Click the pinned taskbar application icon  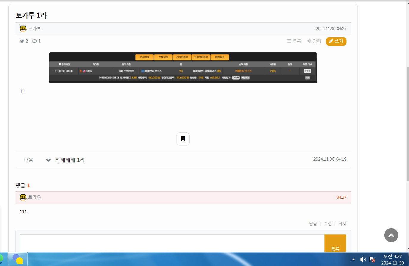18,259
